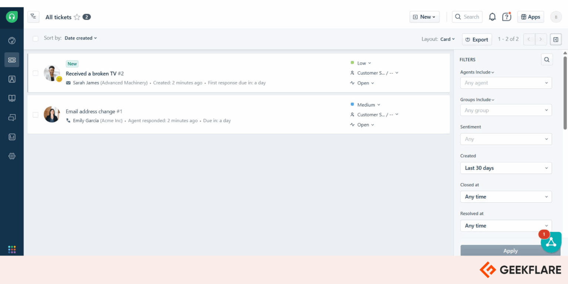The width and height of the screenshot is (568, 284).
Task: Open the help and support icon
Action: coord(506,17)
